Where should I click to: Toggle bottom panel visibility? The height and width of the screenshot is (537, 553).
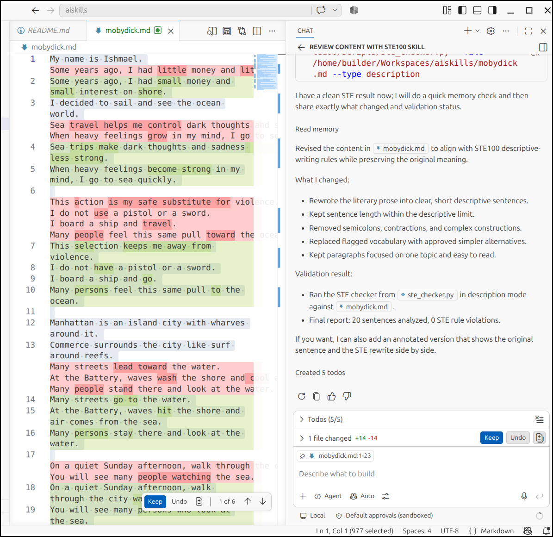tap(477, 10)
